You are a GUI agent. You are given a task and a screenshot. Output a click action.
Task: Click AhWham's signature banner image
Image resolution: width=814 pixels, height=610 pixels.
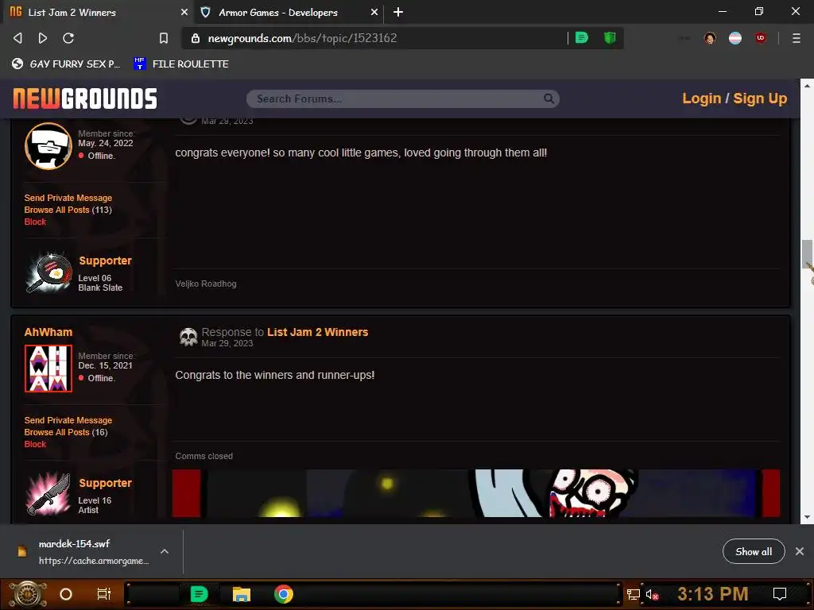pyautogui.click(x=475, y=493)
